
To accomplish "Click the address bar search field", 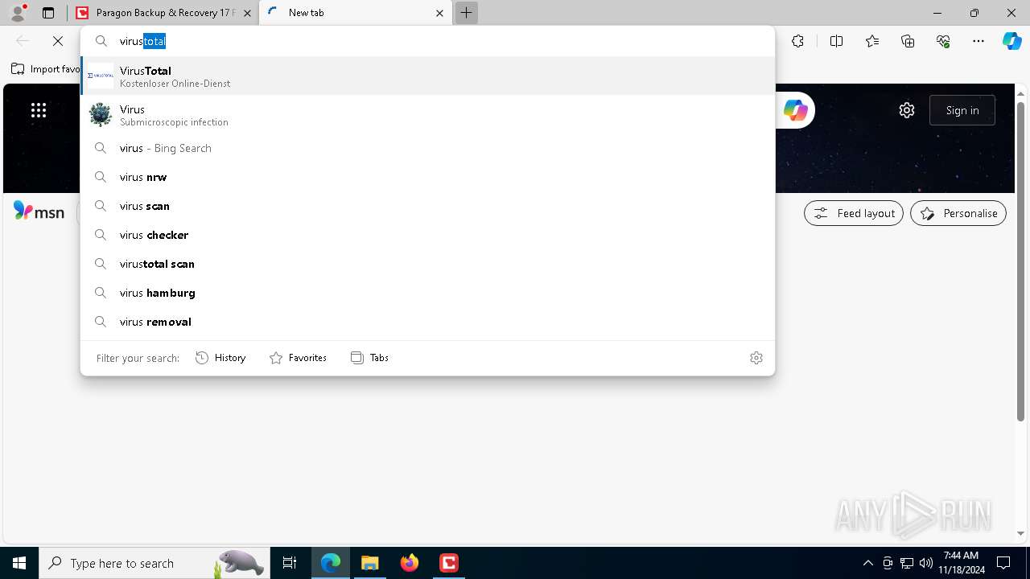I will click(427, 41).
